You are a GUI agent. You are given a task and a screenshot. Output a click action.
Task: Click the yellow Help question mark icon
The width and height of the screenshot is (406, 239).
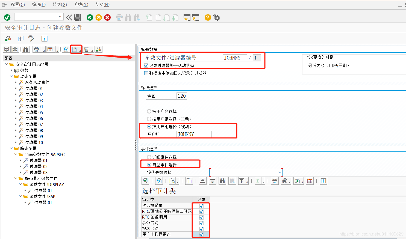(208, 17)
